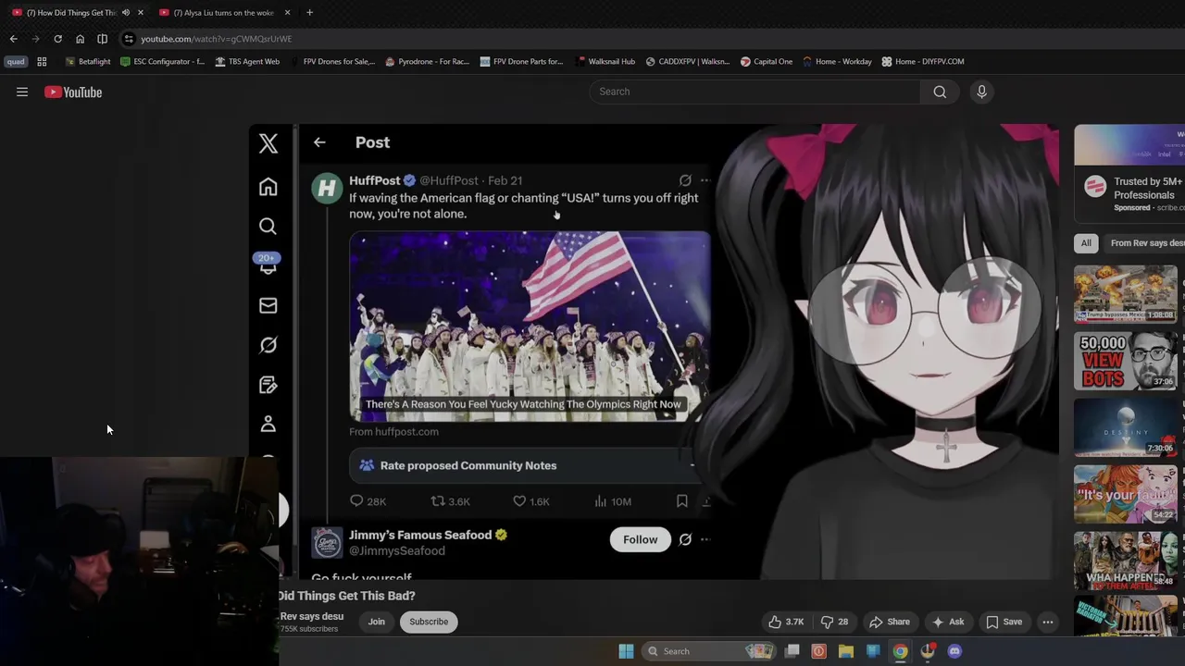Image resolution: width=1185 pixels, height=666 pixels.
Task: Join the Rev says desu channel
Action: pyautogui.click(x=376, y=622)
